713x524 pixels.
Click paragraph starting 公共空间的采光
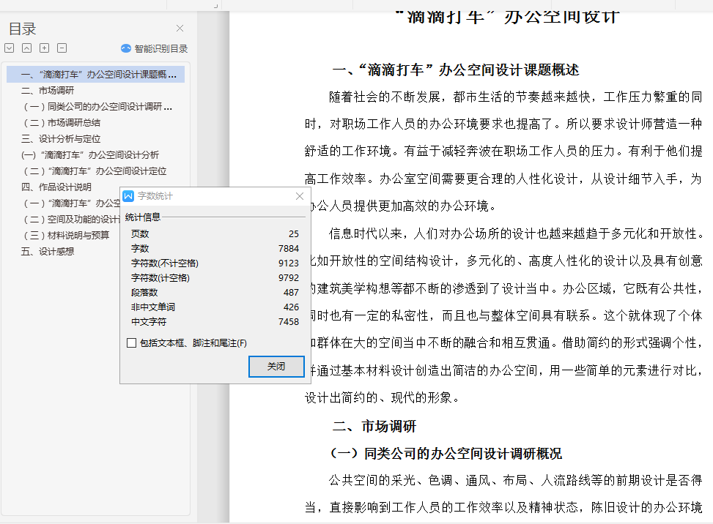(x=503, y=493)
